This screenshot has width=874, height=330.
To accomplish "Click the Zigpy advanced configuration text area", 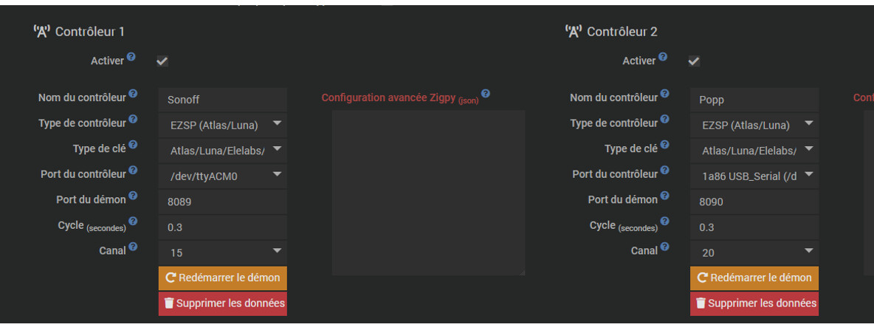I will click(x=428, y=193).
